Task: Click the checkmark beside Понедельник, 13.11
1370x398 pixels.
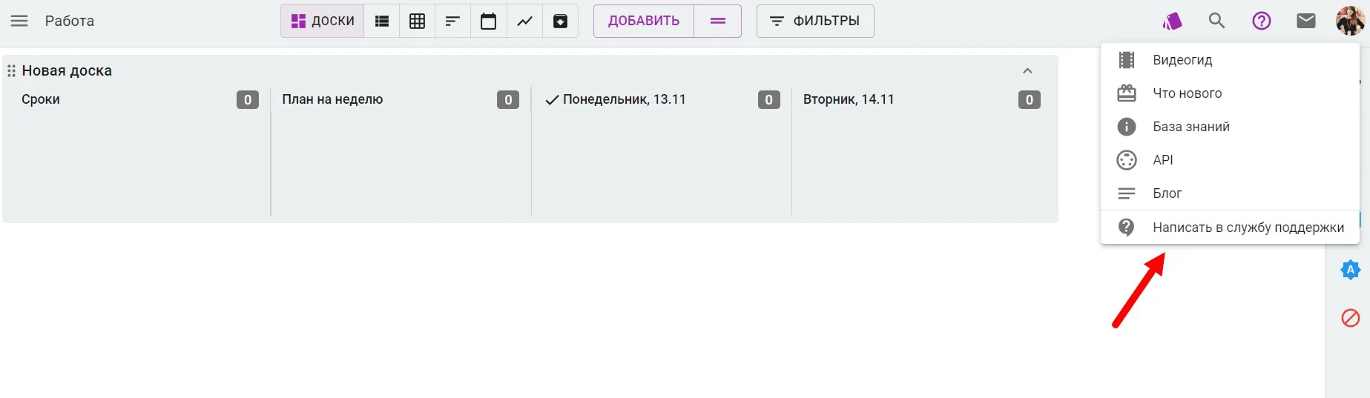Action: click(552, 100)
